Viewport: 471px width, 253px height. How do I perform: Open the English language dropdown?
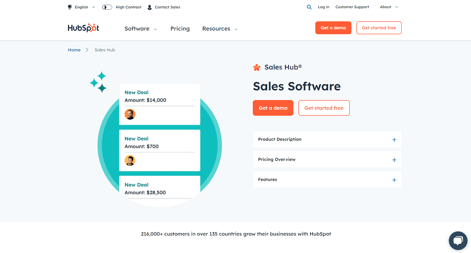(85, 7)
